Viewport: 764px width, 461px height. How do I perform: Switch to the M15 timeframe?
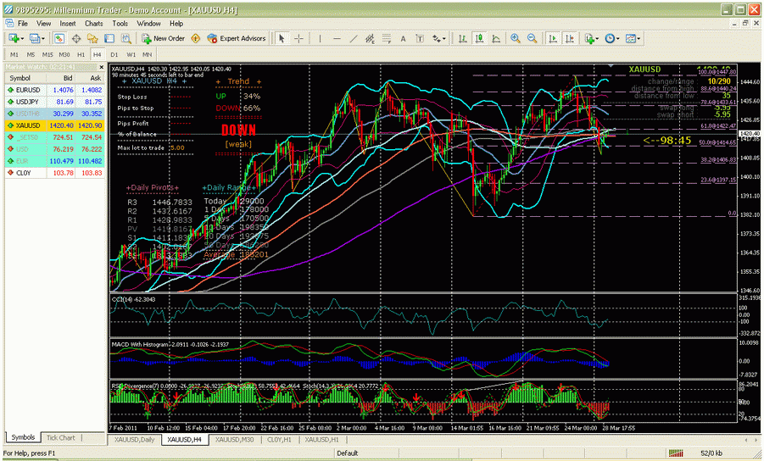47,54
